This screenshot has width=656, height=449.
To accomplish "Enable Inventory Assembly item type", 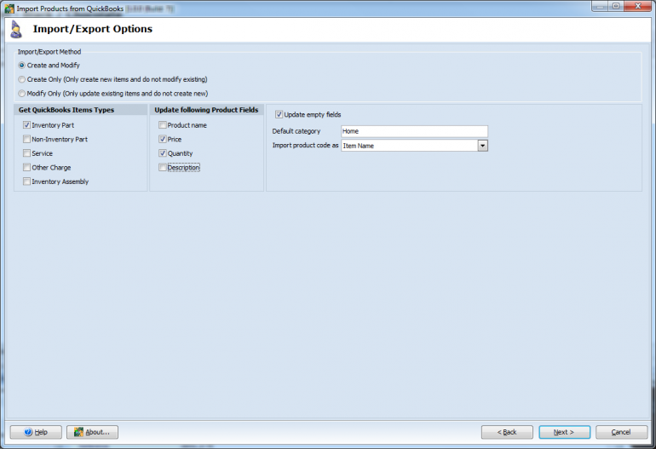I will tap(26, 181).
